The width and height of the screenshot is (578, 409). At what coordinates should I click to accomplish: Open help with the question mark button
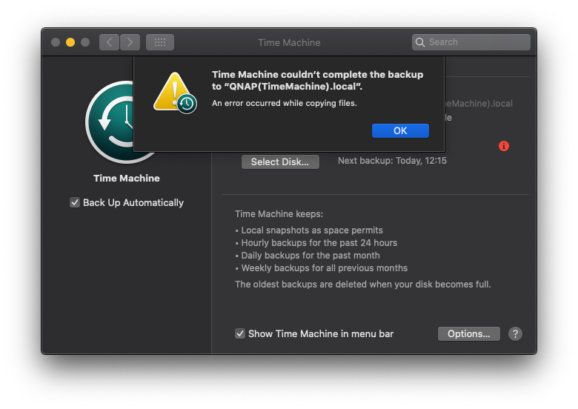coord(515,334)
